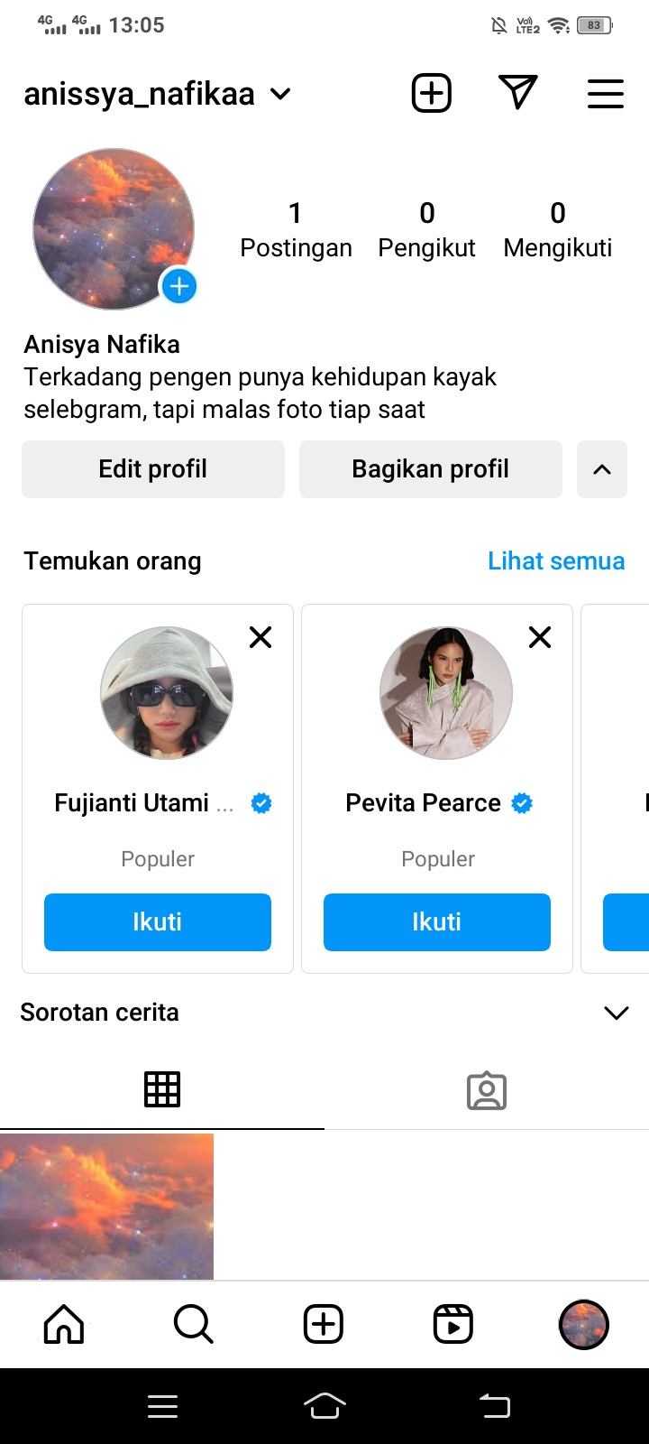Dismiss the Pevita Pearce suggestion

[540, 637]
